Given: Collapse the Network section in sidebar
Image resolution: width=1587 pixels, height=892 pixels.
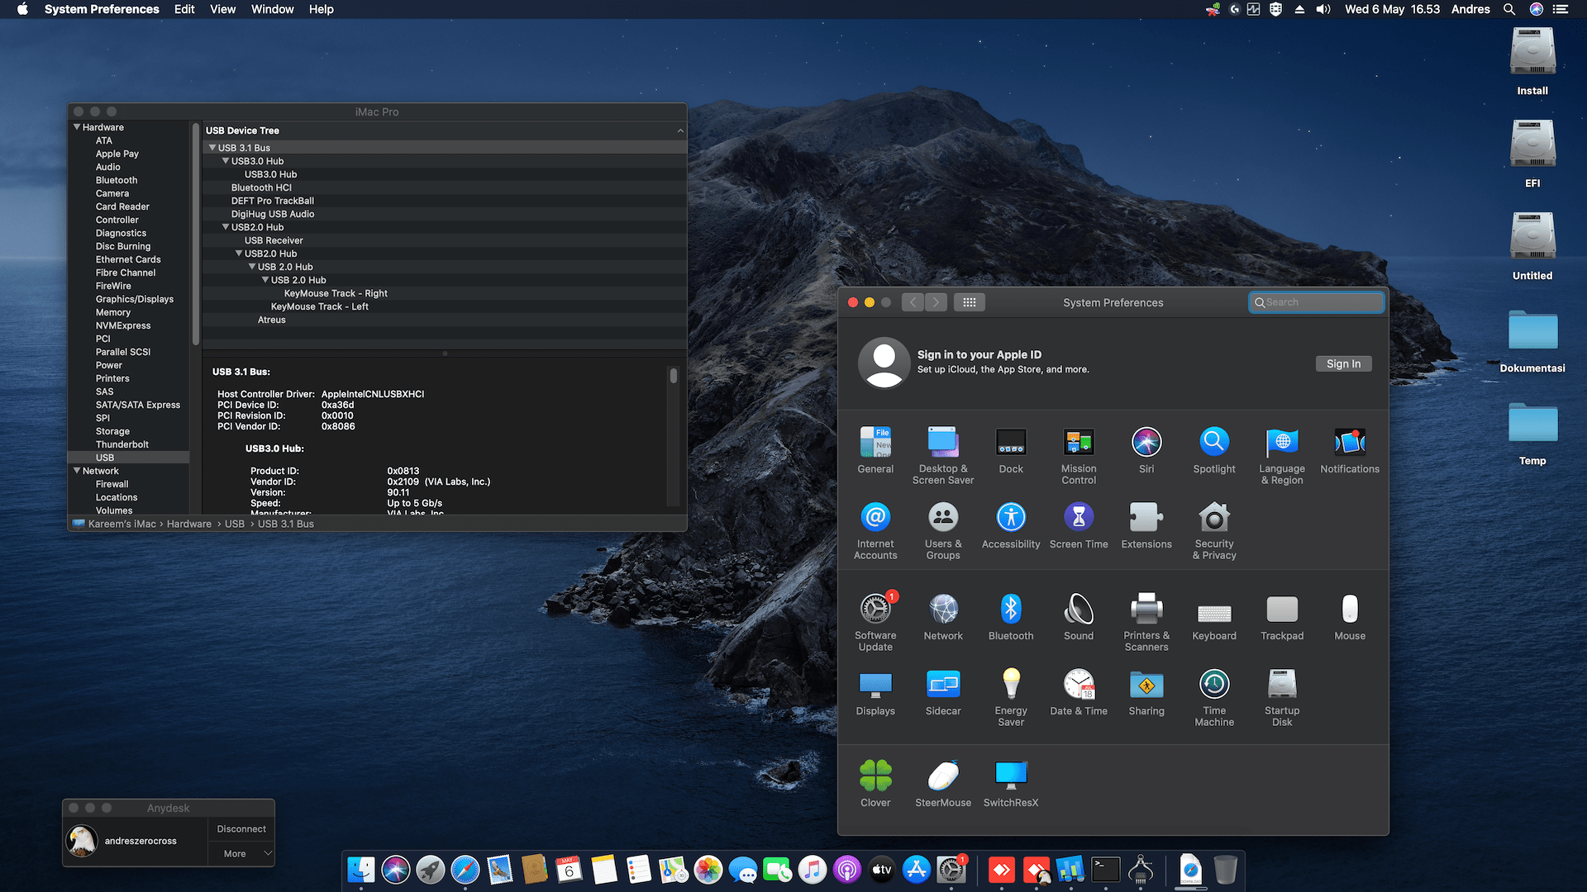Looking at the screenshot, I should point(77,471).
